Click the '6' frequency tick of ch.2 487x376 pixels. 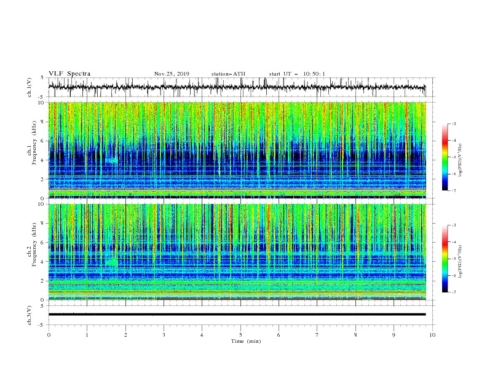(x=42, y=242)
